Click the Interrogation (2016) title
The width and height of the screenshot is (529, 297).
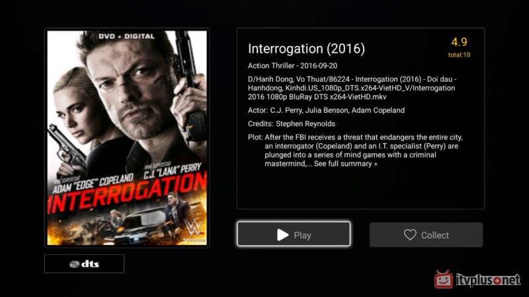click(x=306, y=49)
